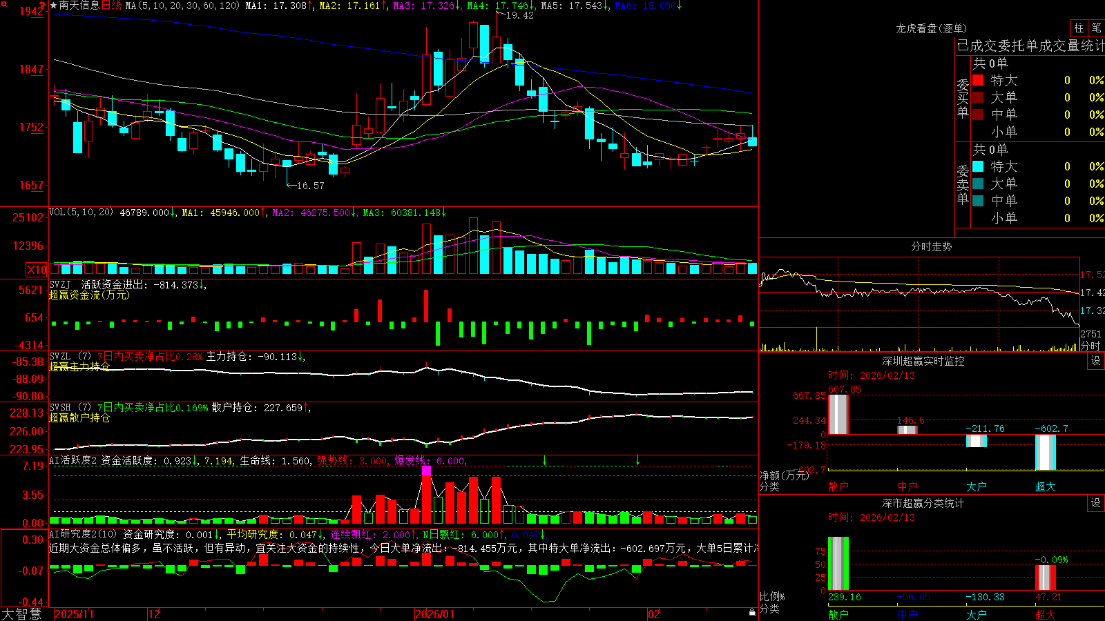Click the 深市超赢分类统计 panel title
This screenshot has height=621, width=1105.
tap(923, 503)
